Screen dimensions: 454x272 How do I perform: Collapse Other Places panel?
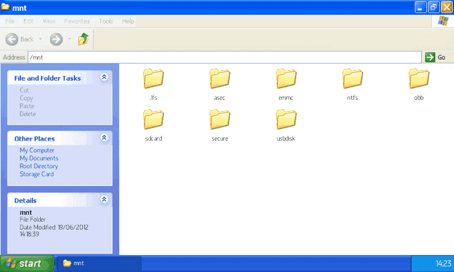pos(104,138)
